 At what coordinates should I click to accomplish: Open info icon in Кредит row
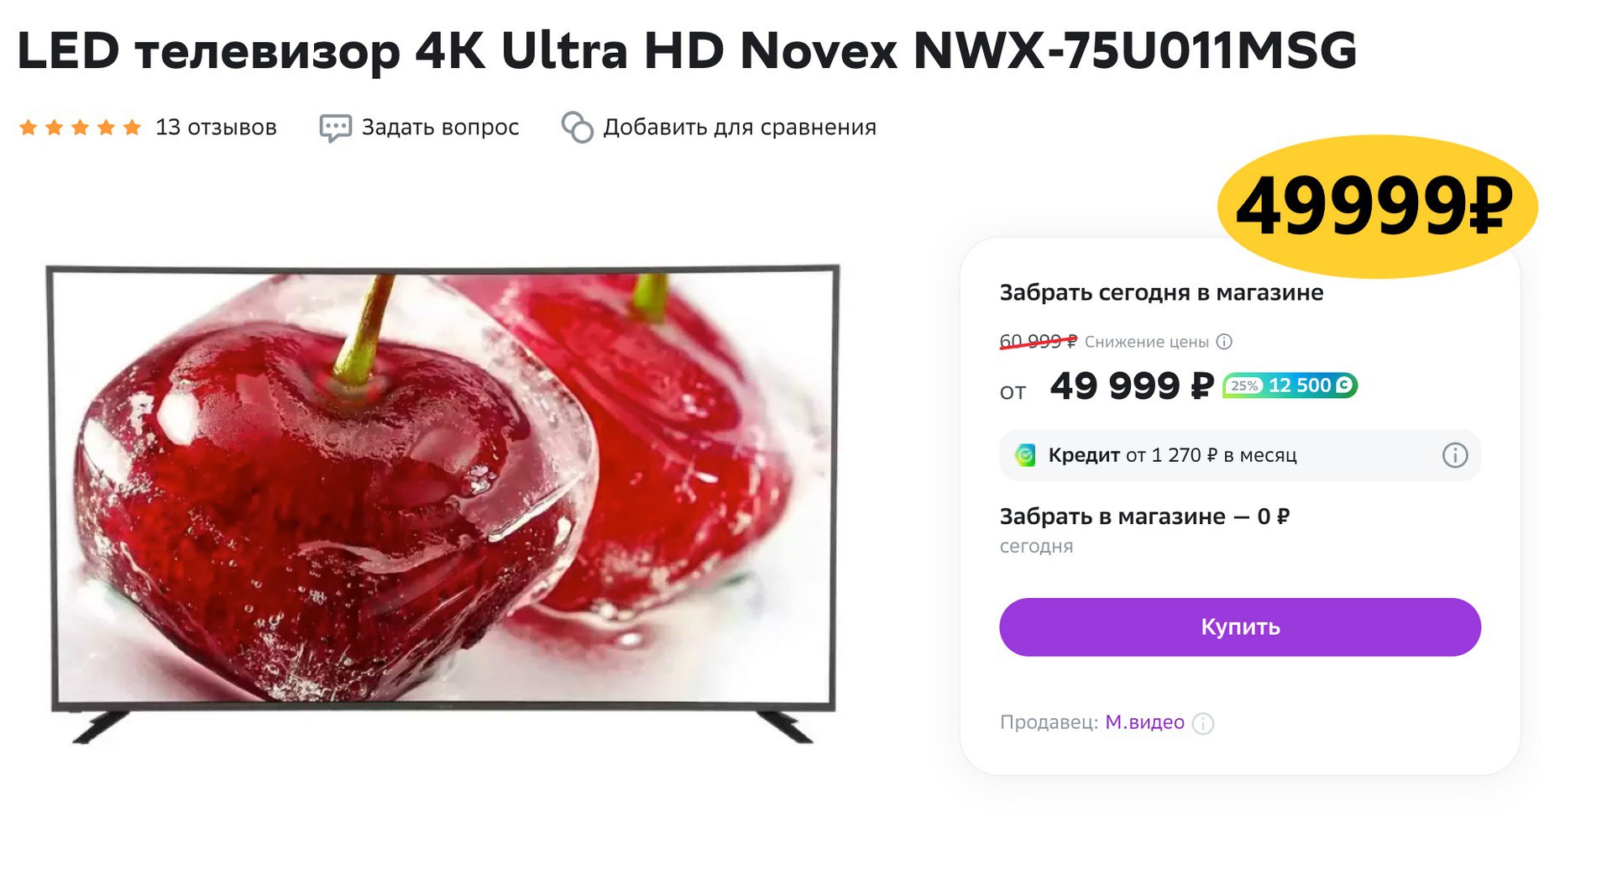pos(1454,455)
